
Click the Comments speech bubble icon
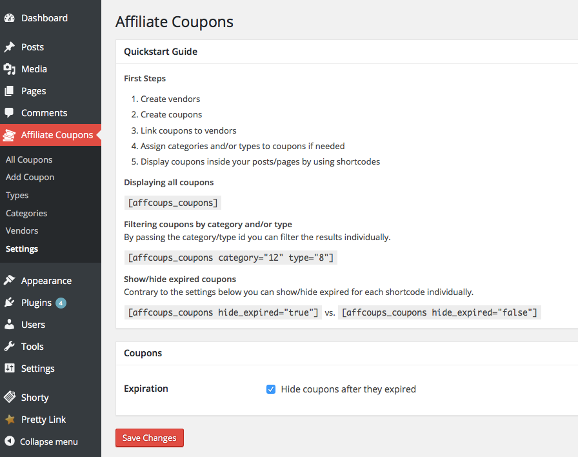point(10,113)
